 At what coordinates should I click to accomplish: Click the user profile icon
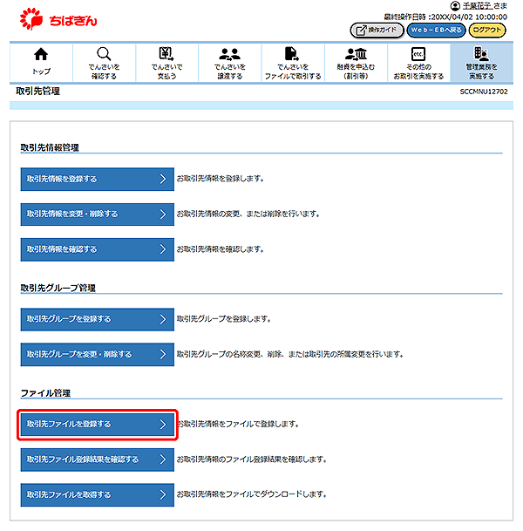455,6
